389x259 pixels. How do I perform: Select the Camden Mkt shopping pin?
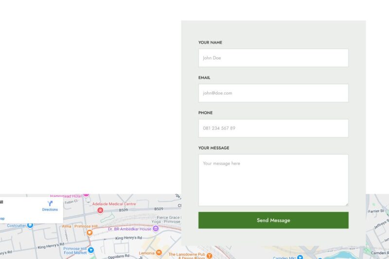point(300,258)
